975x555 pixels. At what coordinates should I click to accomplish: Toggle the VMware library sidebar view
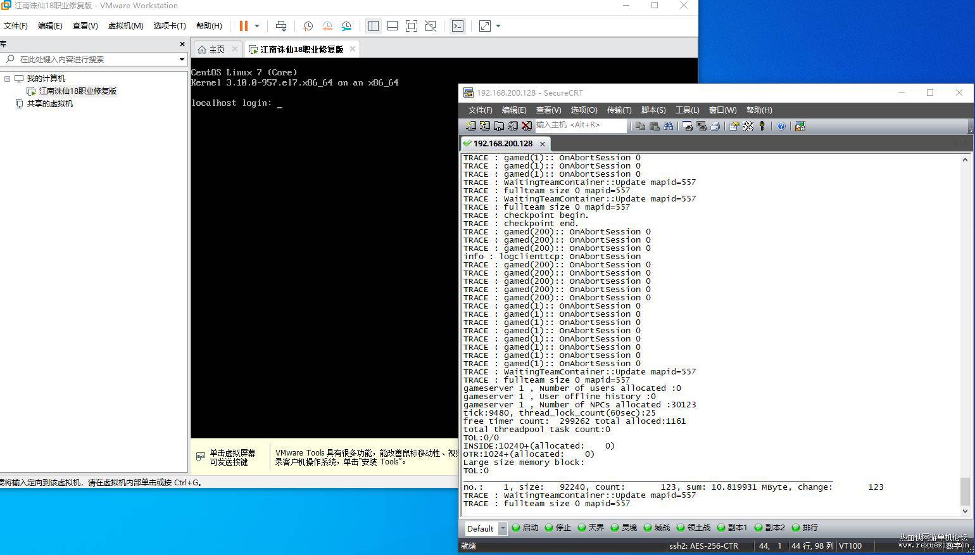(374, 26)
